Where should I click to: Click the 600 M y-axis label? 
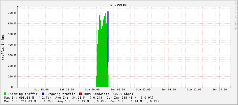coord(12,24)
